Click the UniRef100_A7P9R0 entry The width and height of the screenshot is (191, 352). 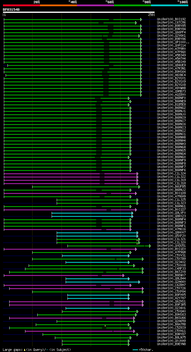(x=171, y=49)
